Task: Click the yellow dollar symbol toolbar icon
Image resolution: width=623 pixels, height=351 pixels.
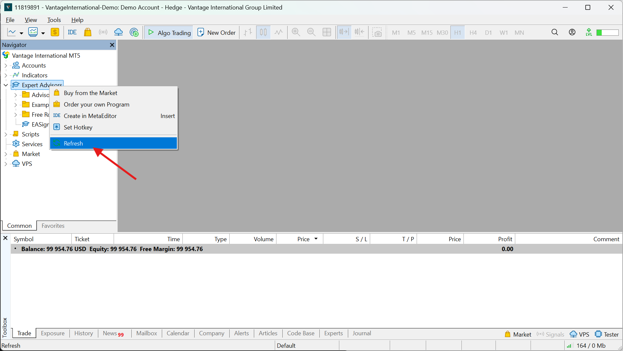Action: click(55, 32)
